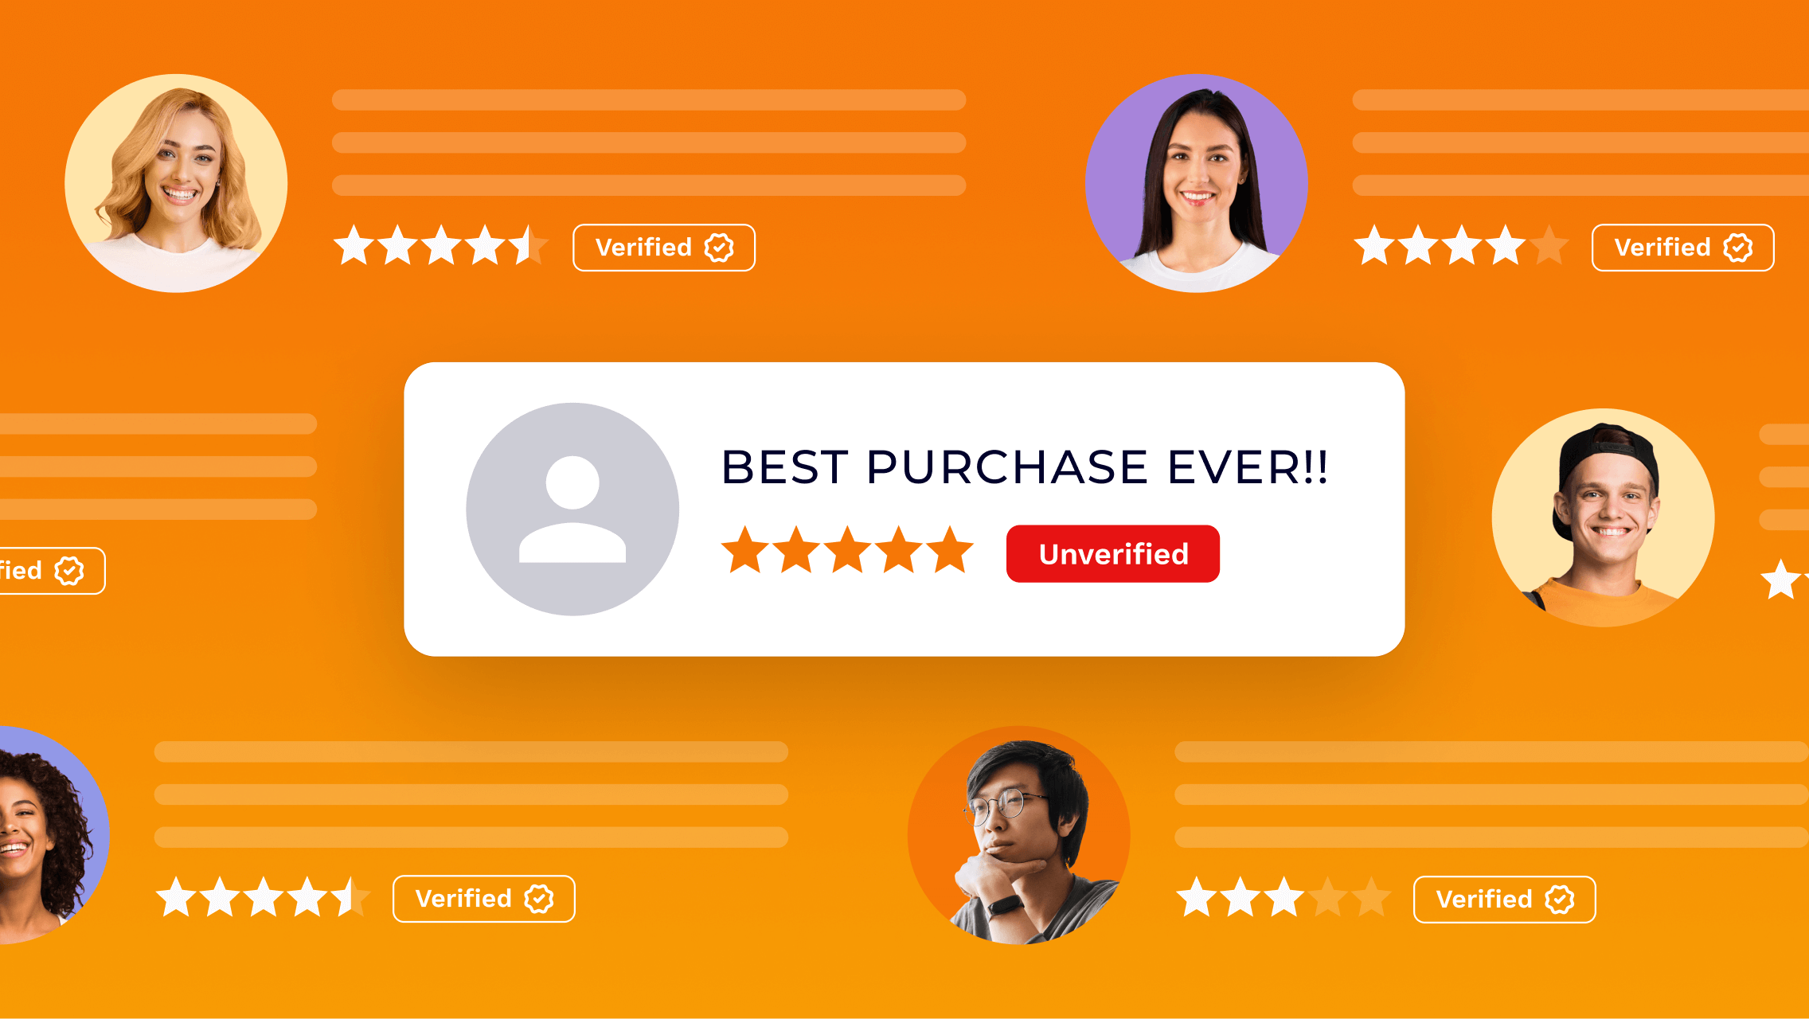Open the young man with backwards cap avatar
This screenshot has height=1019, width=1809.
[x=1603, y=517]
